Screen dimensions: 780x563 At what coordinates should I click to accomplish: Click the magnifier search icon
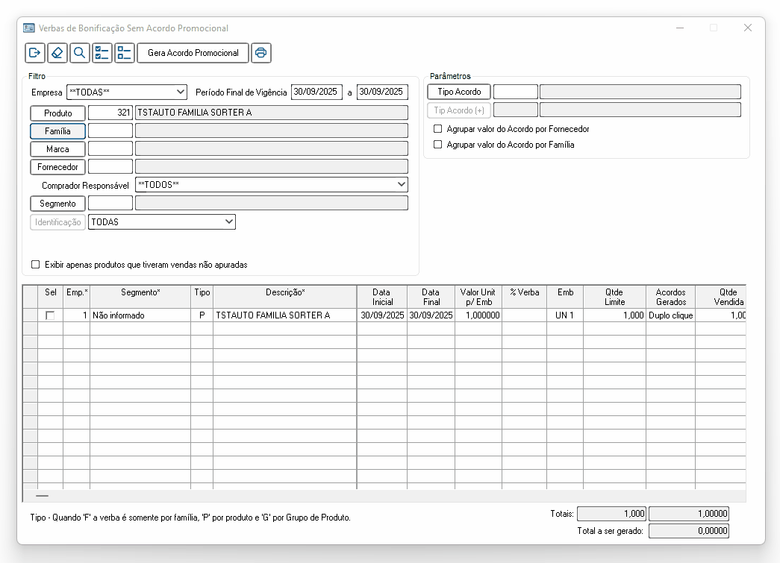pos(80,53)
